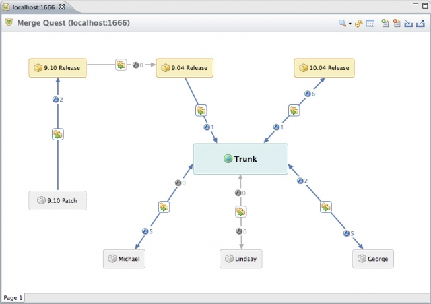This screenshot has height=304, width=431.
Task: Click the red-badged document toolbar icon
Action: [397, 23]
